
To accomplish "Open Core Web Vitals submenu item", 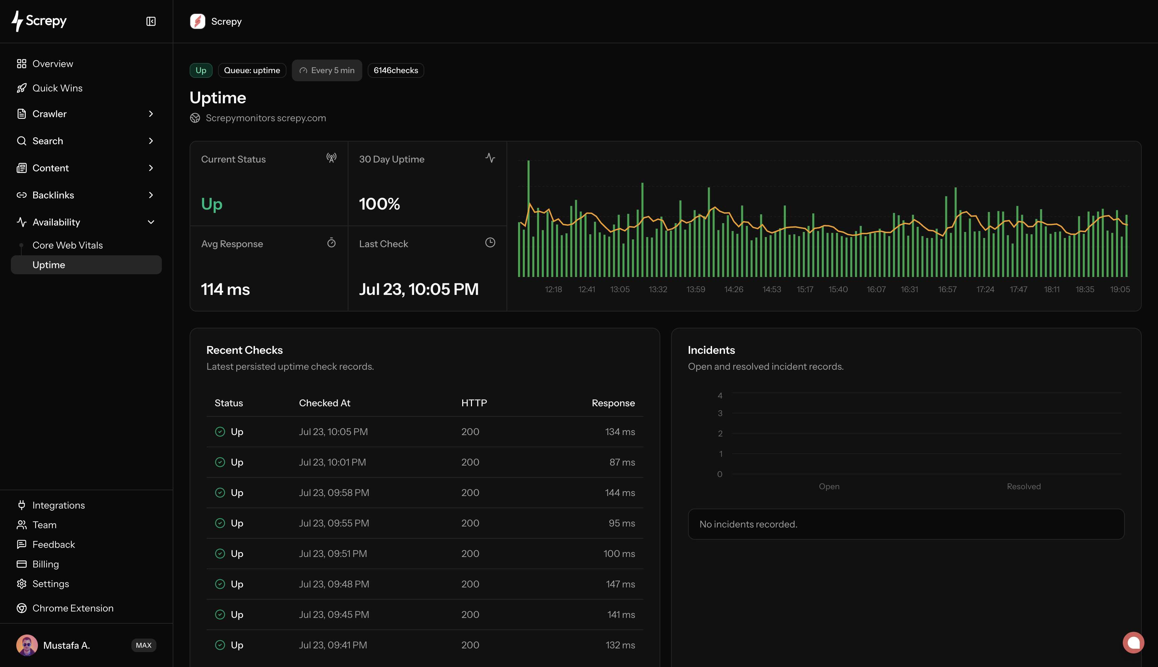I will pos(67,245).
